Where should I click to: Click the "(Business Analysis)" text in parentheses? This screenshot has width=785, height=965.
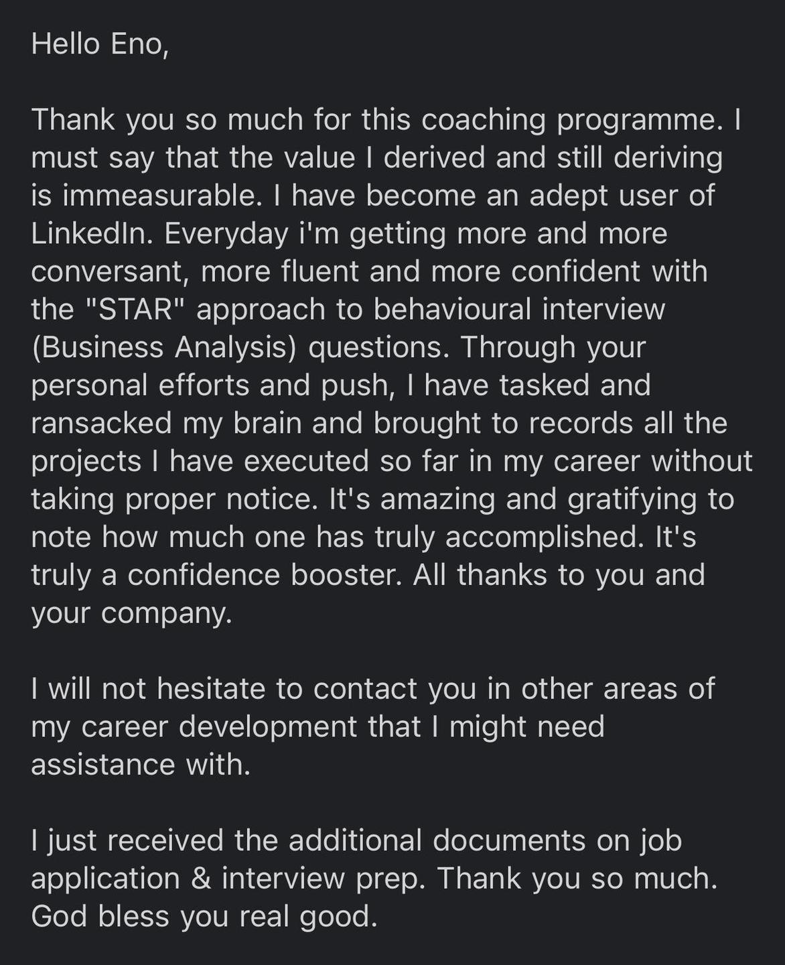164,348
